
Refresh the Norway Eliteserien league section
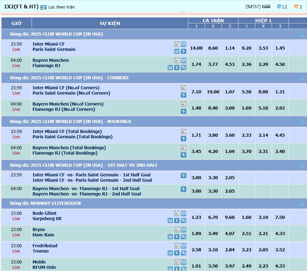pyautogui.click(x=302, y=204)
